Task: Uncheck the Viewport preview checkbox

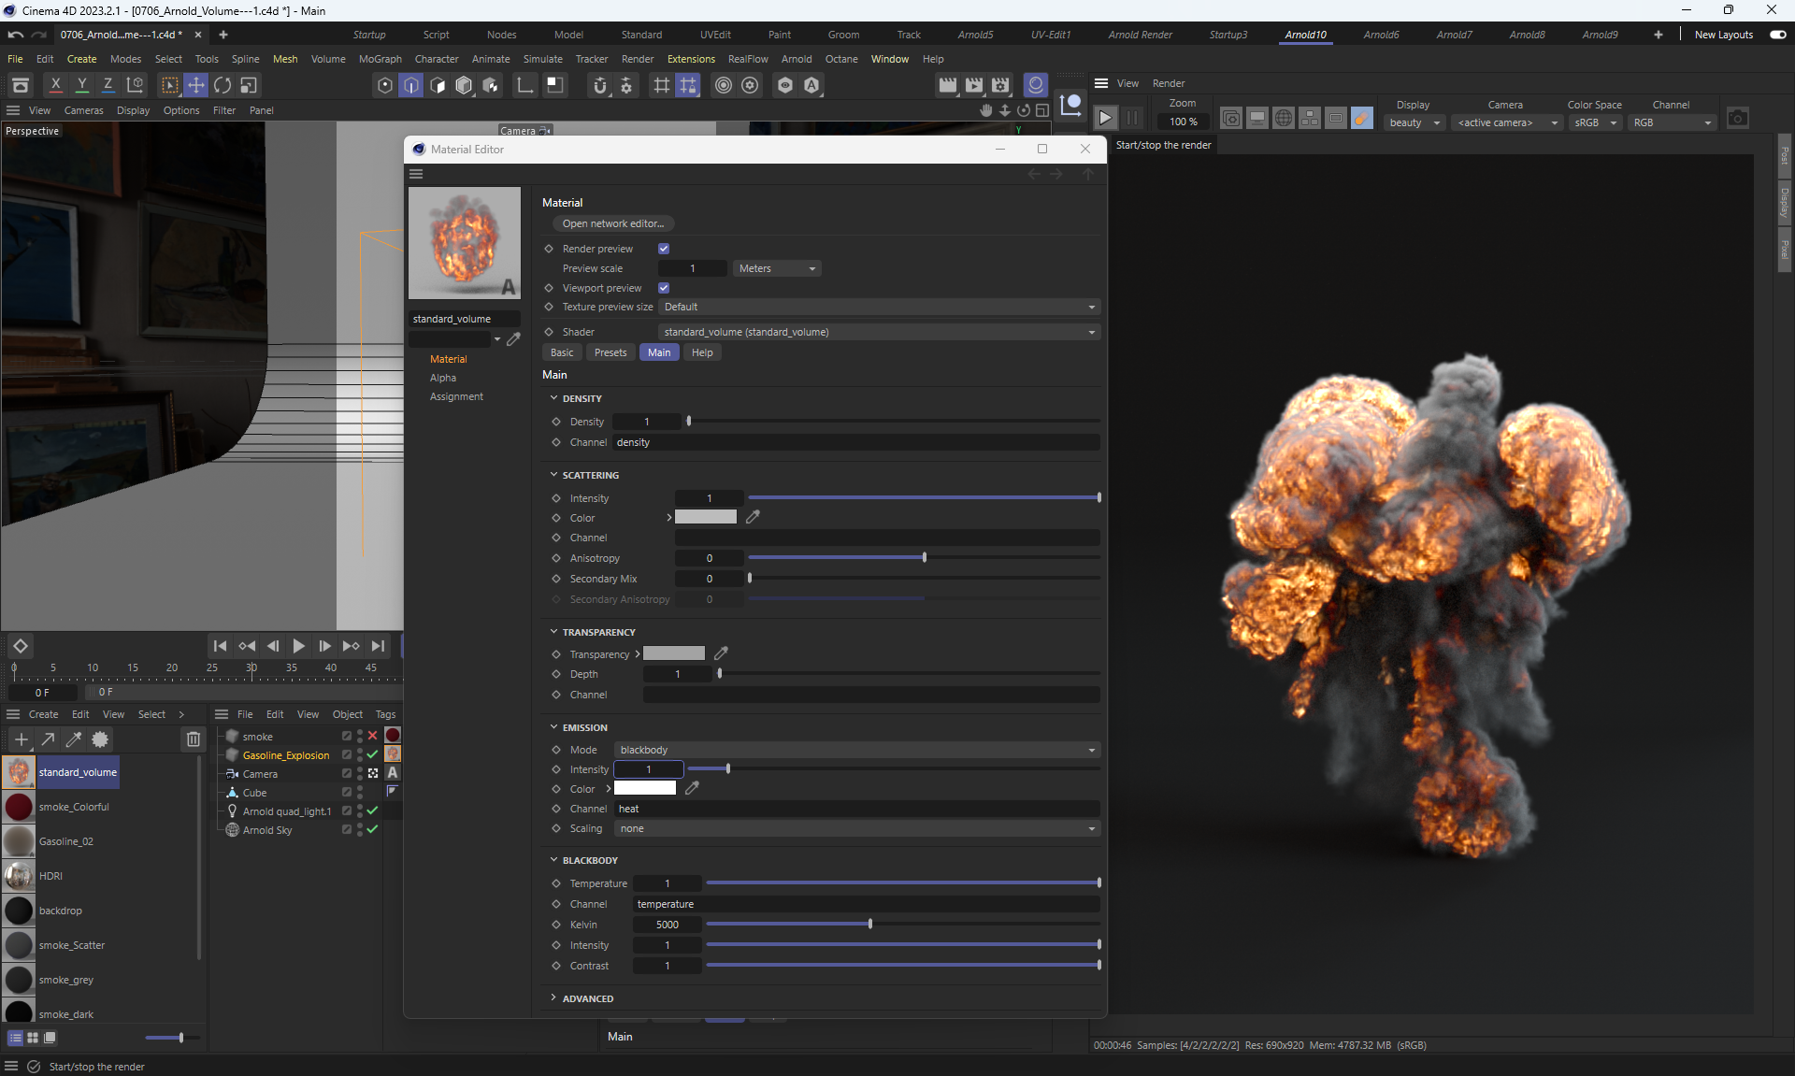Action: pos(664,288)
